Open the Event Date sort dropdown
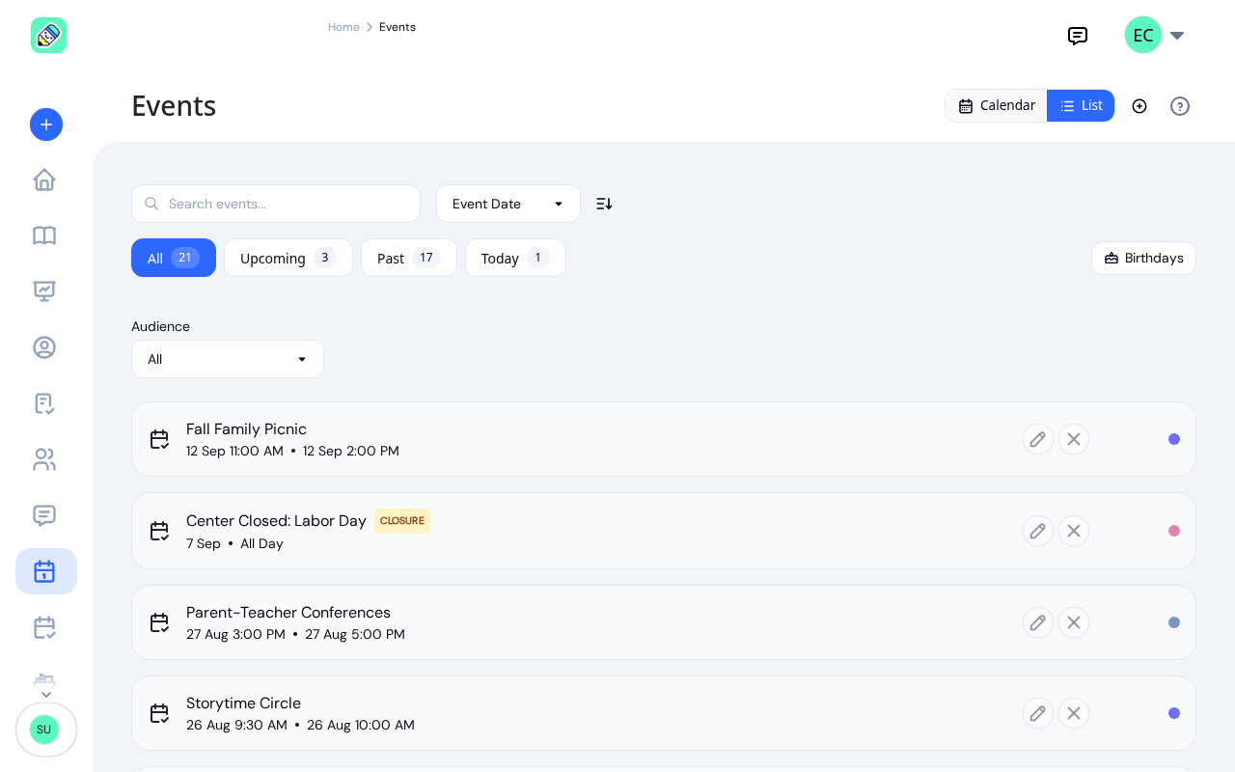 (508, 204)
